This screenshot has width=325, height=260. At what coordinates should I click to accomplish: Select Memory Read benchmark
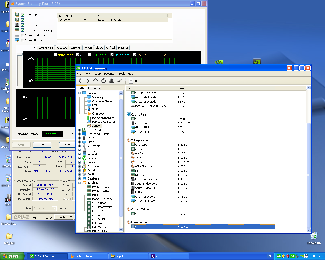click(101, 187)
